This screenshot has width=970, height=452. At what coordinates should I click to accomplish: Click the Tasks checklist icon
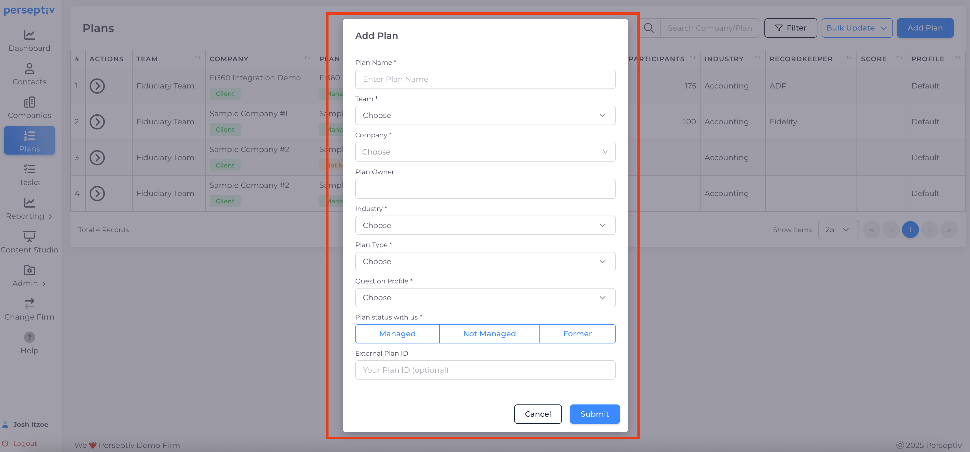pos(29,169)
